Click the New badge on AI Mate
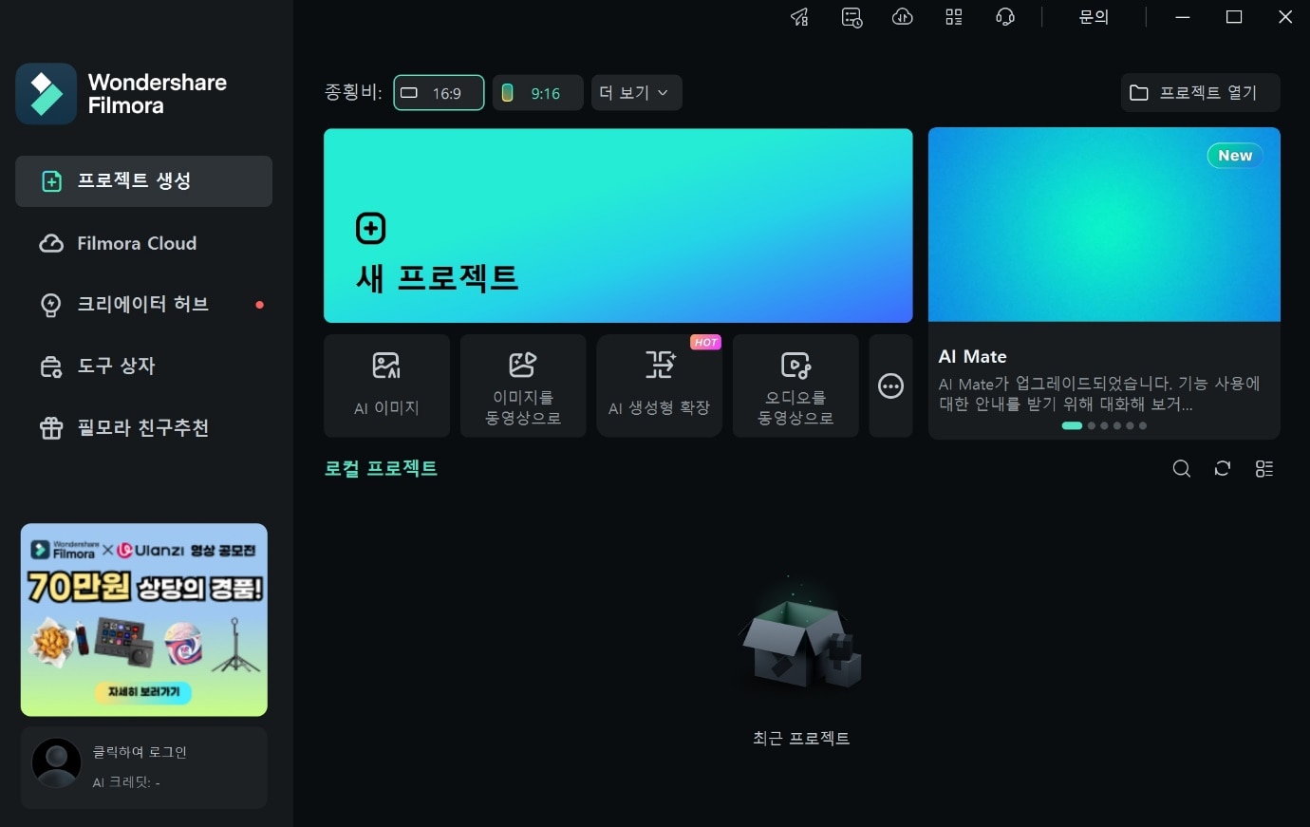The image size is (1310, 827). (1235, 156)
